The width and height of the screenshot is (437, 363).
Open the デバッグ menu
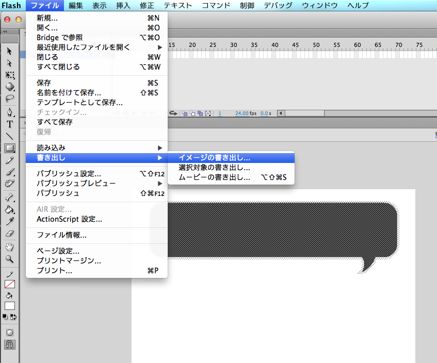click(x=278, y=5)
